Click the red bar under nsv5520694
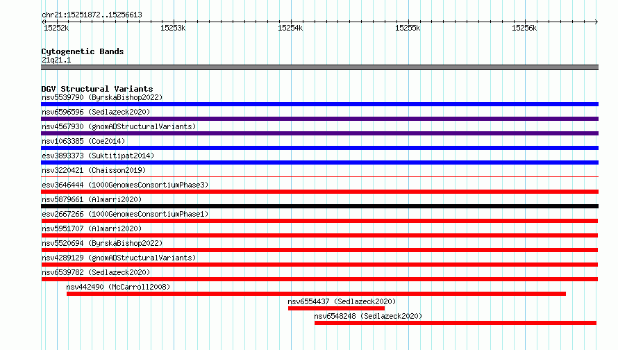 319,250
